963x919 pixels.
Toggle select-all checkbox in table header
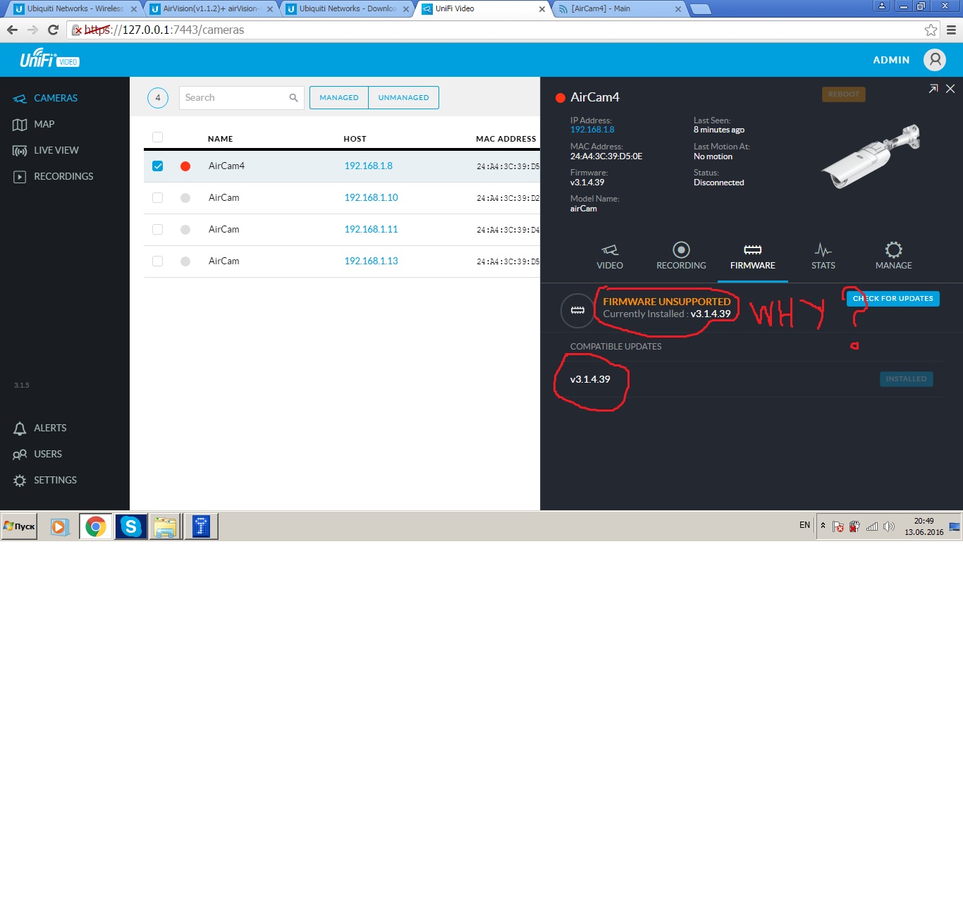(x=157, y=137)
